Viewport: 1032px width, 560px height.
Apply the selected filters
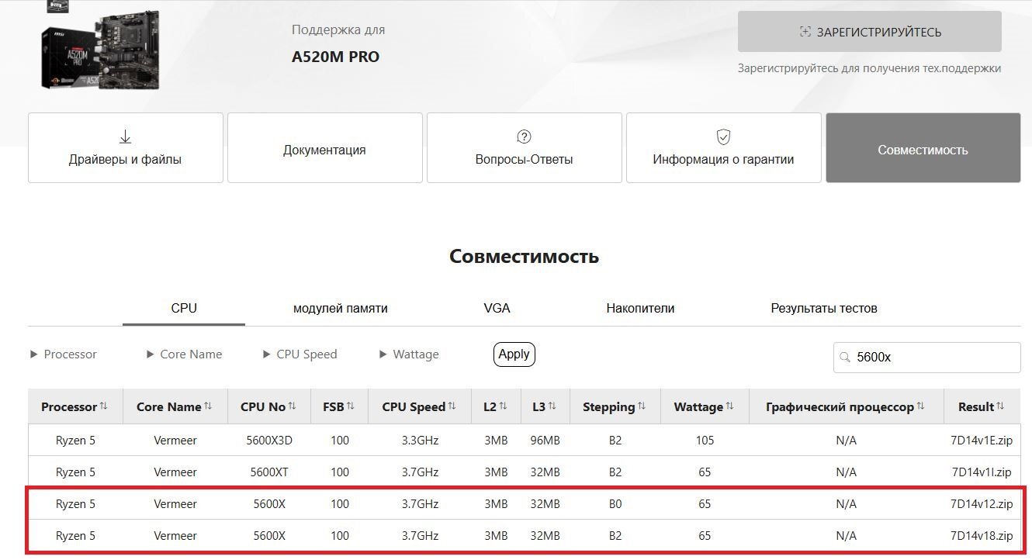[x=514, y=354]
